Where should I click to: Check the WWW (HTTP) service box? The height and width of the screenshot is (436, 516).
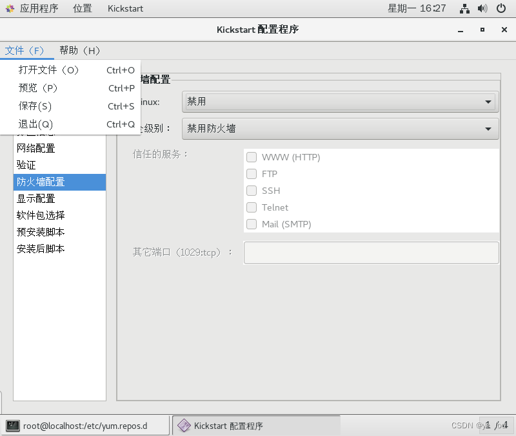252,157
